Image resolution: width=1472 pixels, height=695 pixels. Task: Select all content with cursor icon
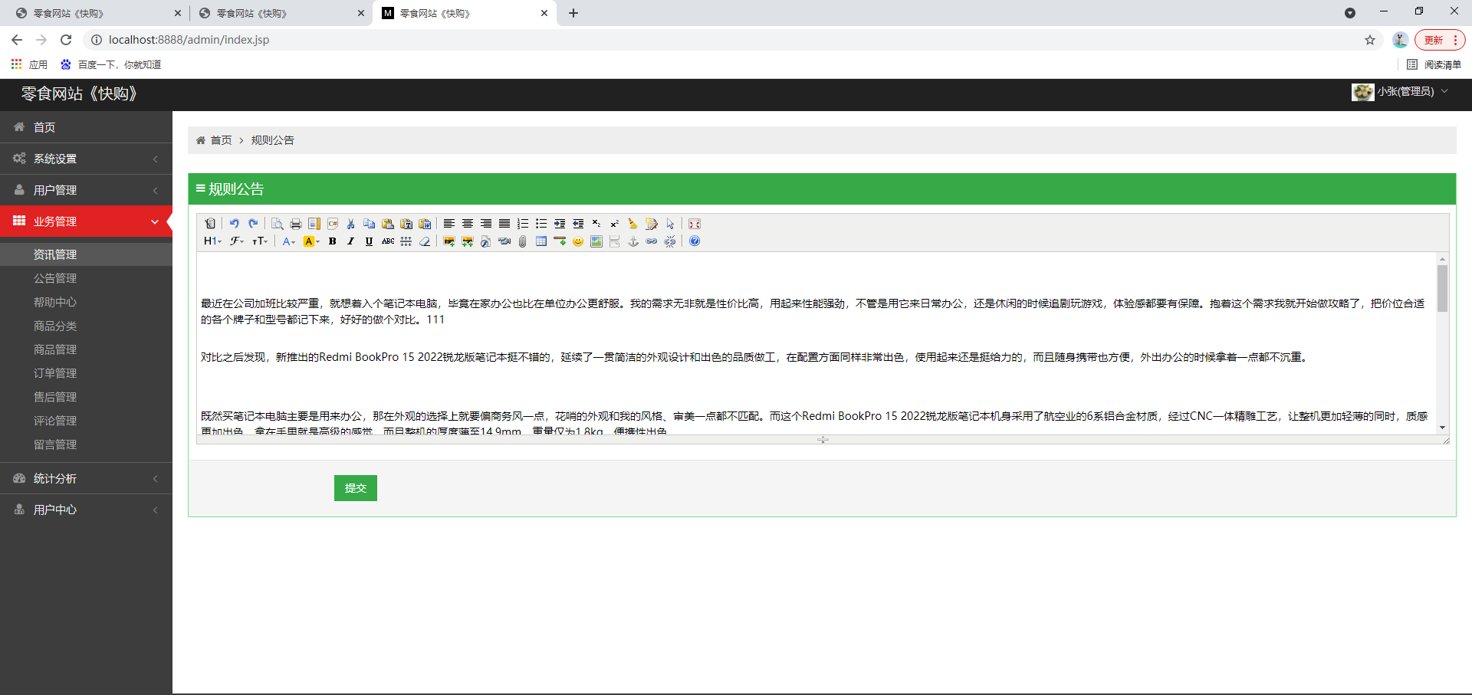(x=670, y=224)
